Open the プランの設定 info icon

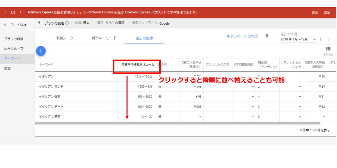[x=67, y=23]
